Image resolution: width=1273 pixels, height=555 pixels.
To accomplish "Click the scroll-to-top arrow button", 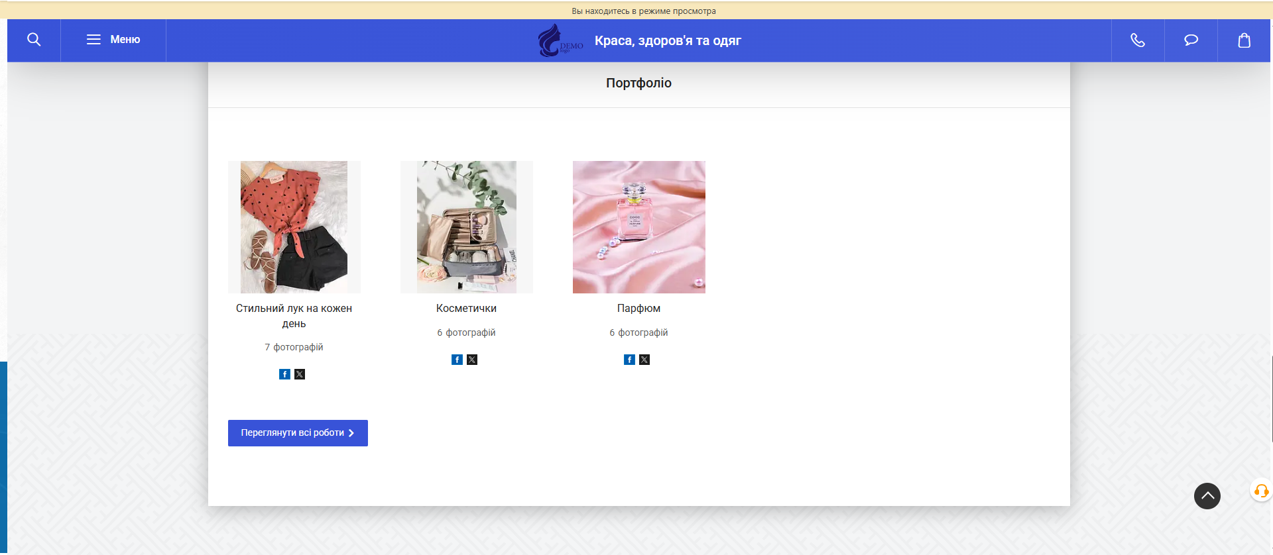I will (1207, 496).
